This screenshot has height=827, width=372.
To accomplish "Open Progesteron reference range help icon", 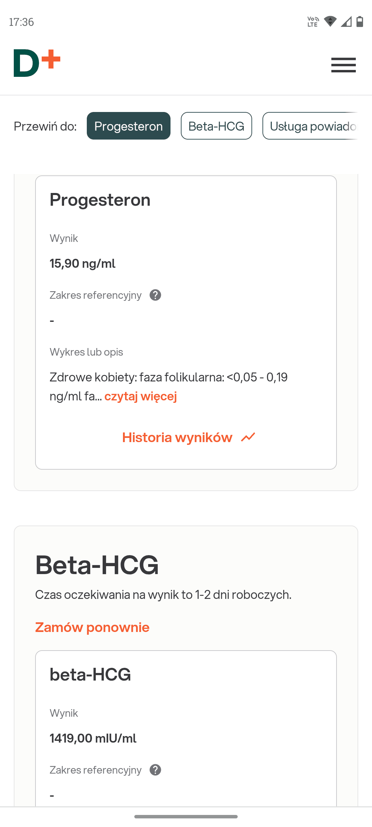I will coord(155,295).
